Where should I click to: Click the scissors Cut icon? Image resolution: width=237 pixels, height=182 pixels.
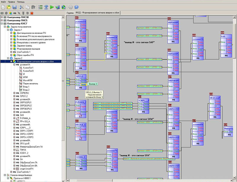(22, 7)
